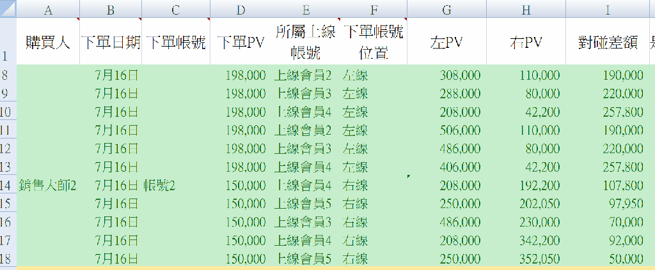Click the 下單日期 header cell
Image resolution: width=655 pixels, height=270 pixels.
(x=111, y=41)
